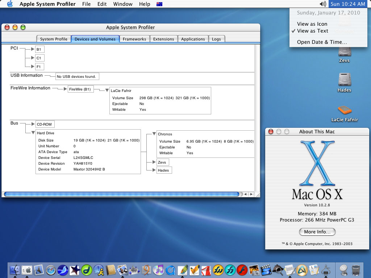The height and width of the screenshot is (278, 371).
Task: Open Fireworks yellow icon in Dock
Action: tap(218, 270)
